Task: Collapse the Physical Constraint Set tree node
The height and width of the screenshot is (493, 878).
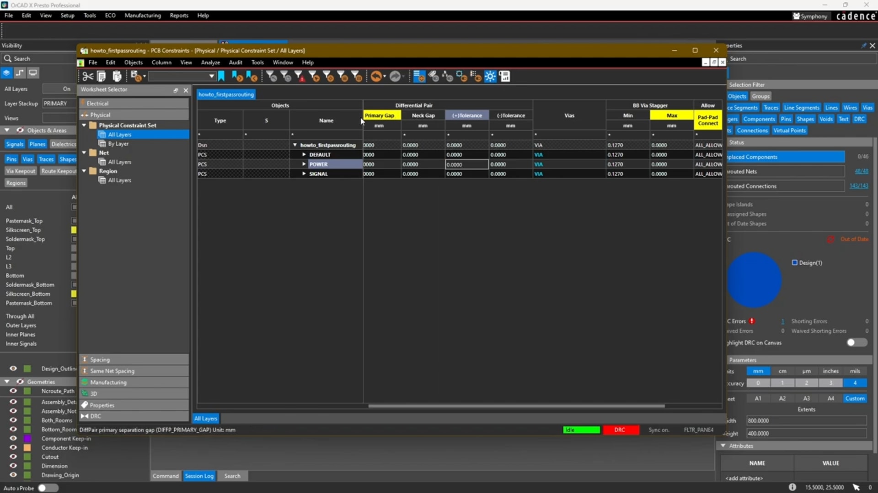Action: (x=84, y=125)
